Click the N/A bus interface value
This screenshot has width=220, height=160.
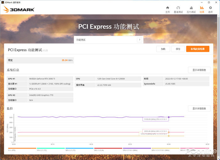tap(31, 100)
